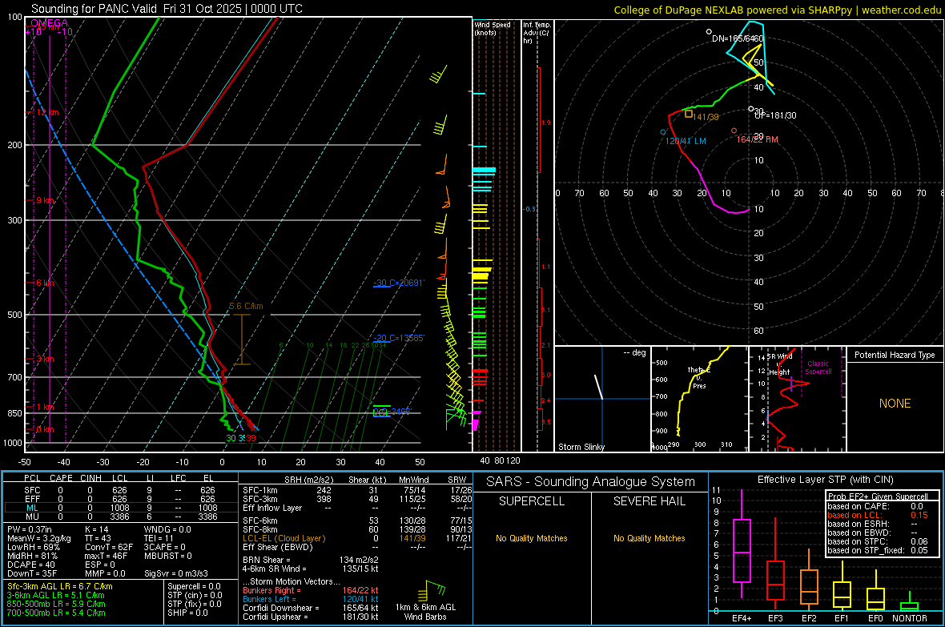Click the 164/22 RM label
Viewport: 945px width, 627px height.
coord(757,139)
